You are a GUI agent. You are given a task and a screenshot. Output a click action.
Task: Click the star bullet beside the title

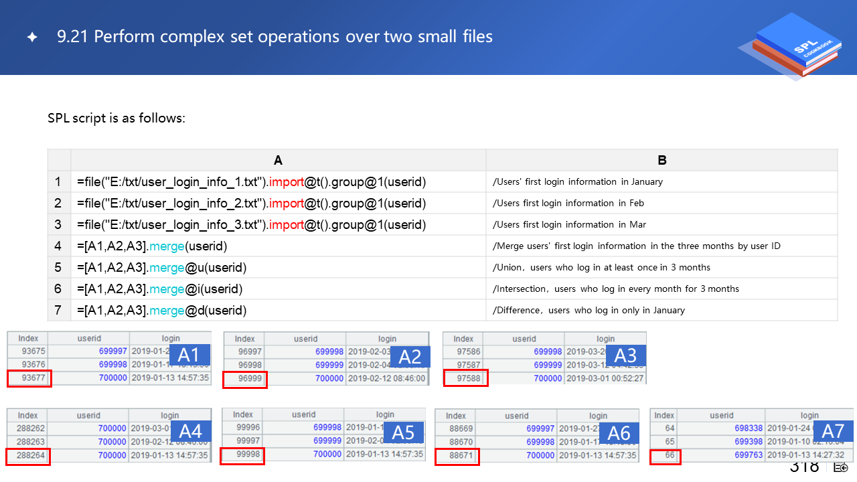click(x=31, y=37)
